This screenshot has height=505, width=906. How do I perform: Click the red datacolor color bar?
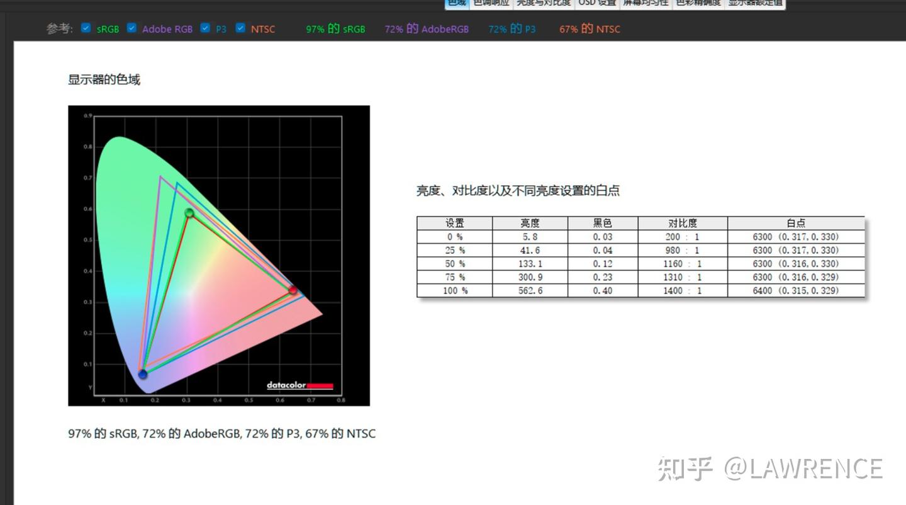point(320,385)
